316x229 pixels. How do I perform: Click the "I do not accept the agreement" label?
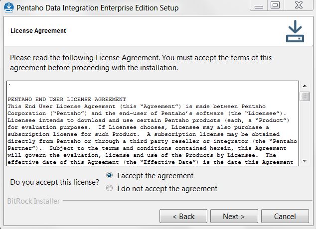(x=167, y=189)
